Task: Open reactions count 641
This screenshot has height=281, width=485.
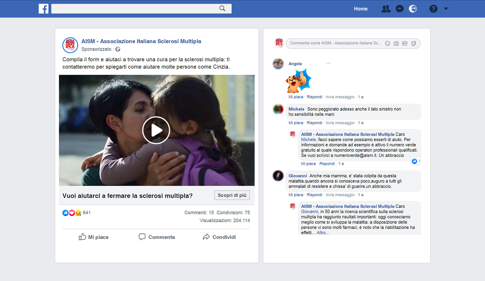Action: 87,213
